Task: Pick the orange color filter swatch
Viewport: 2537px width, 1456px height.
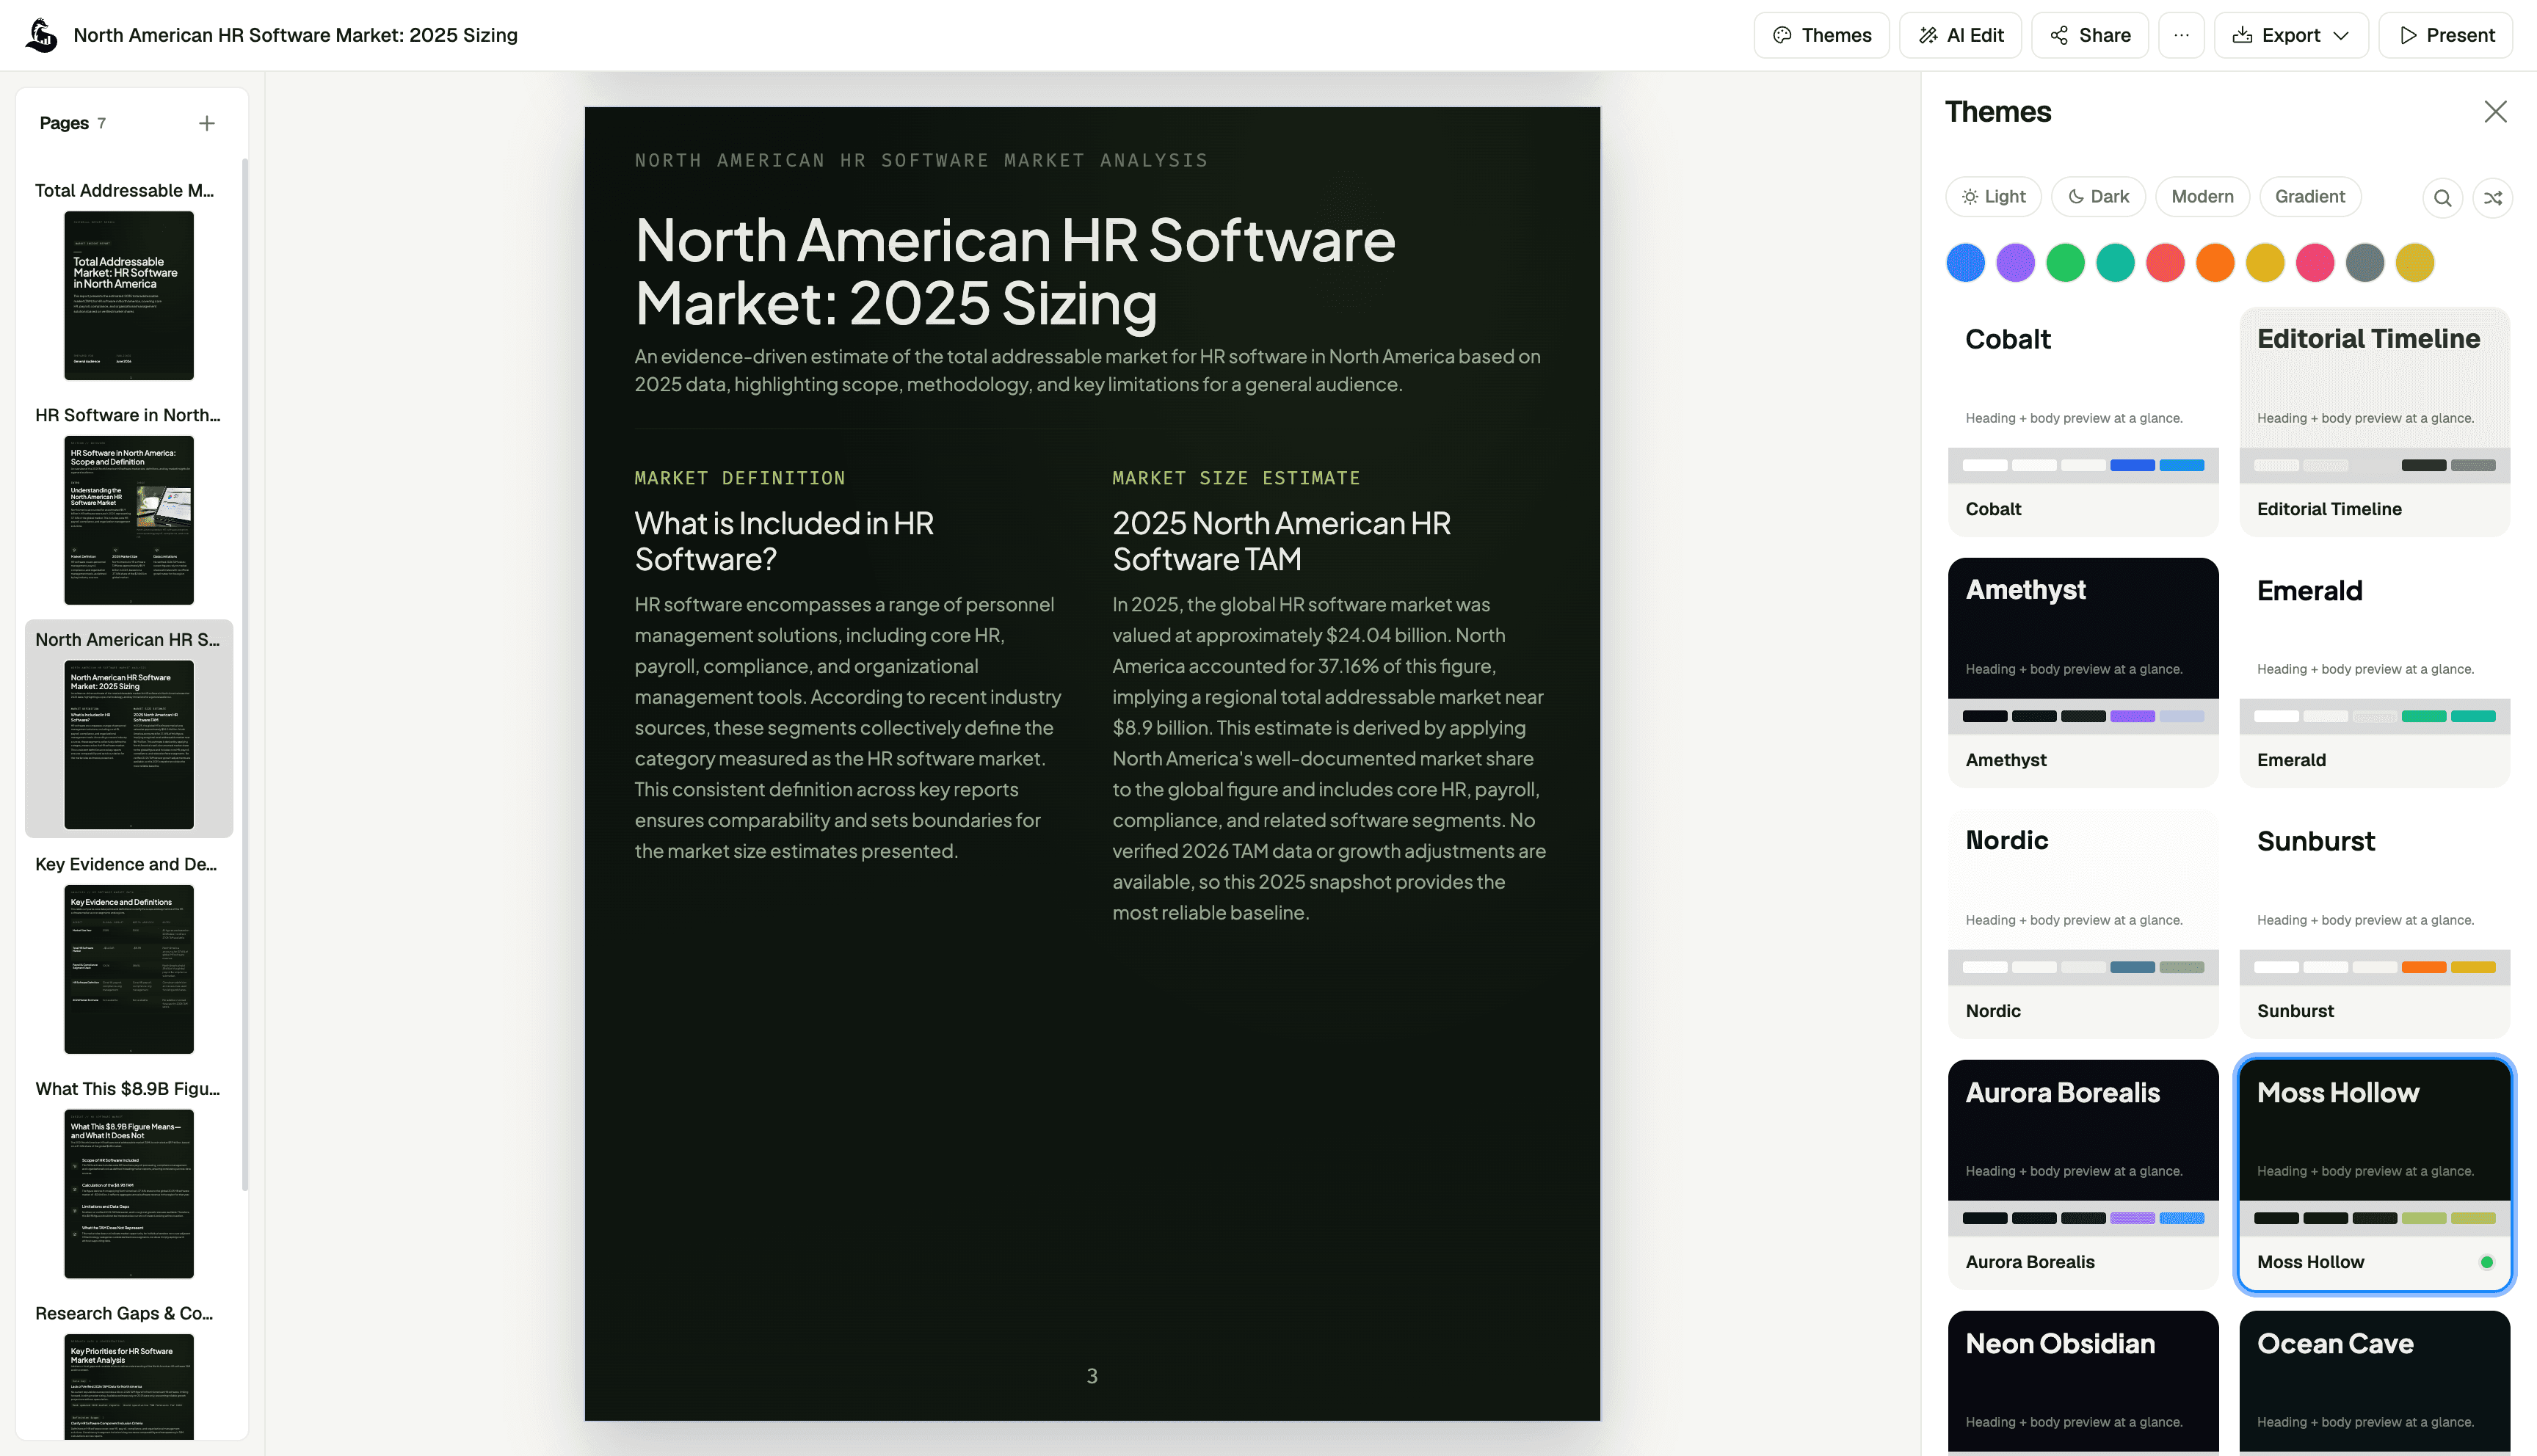Action: (x=2215, y=263)
